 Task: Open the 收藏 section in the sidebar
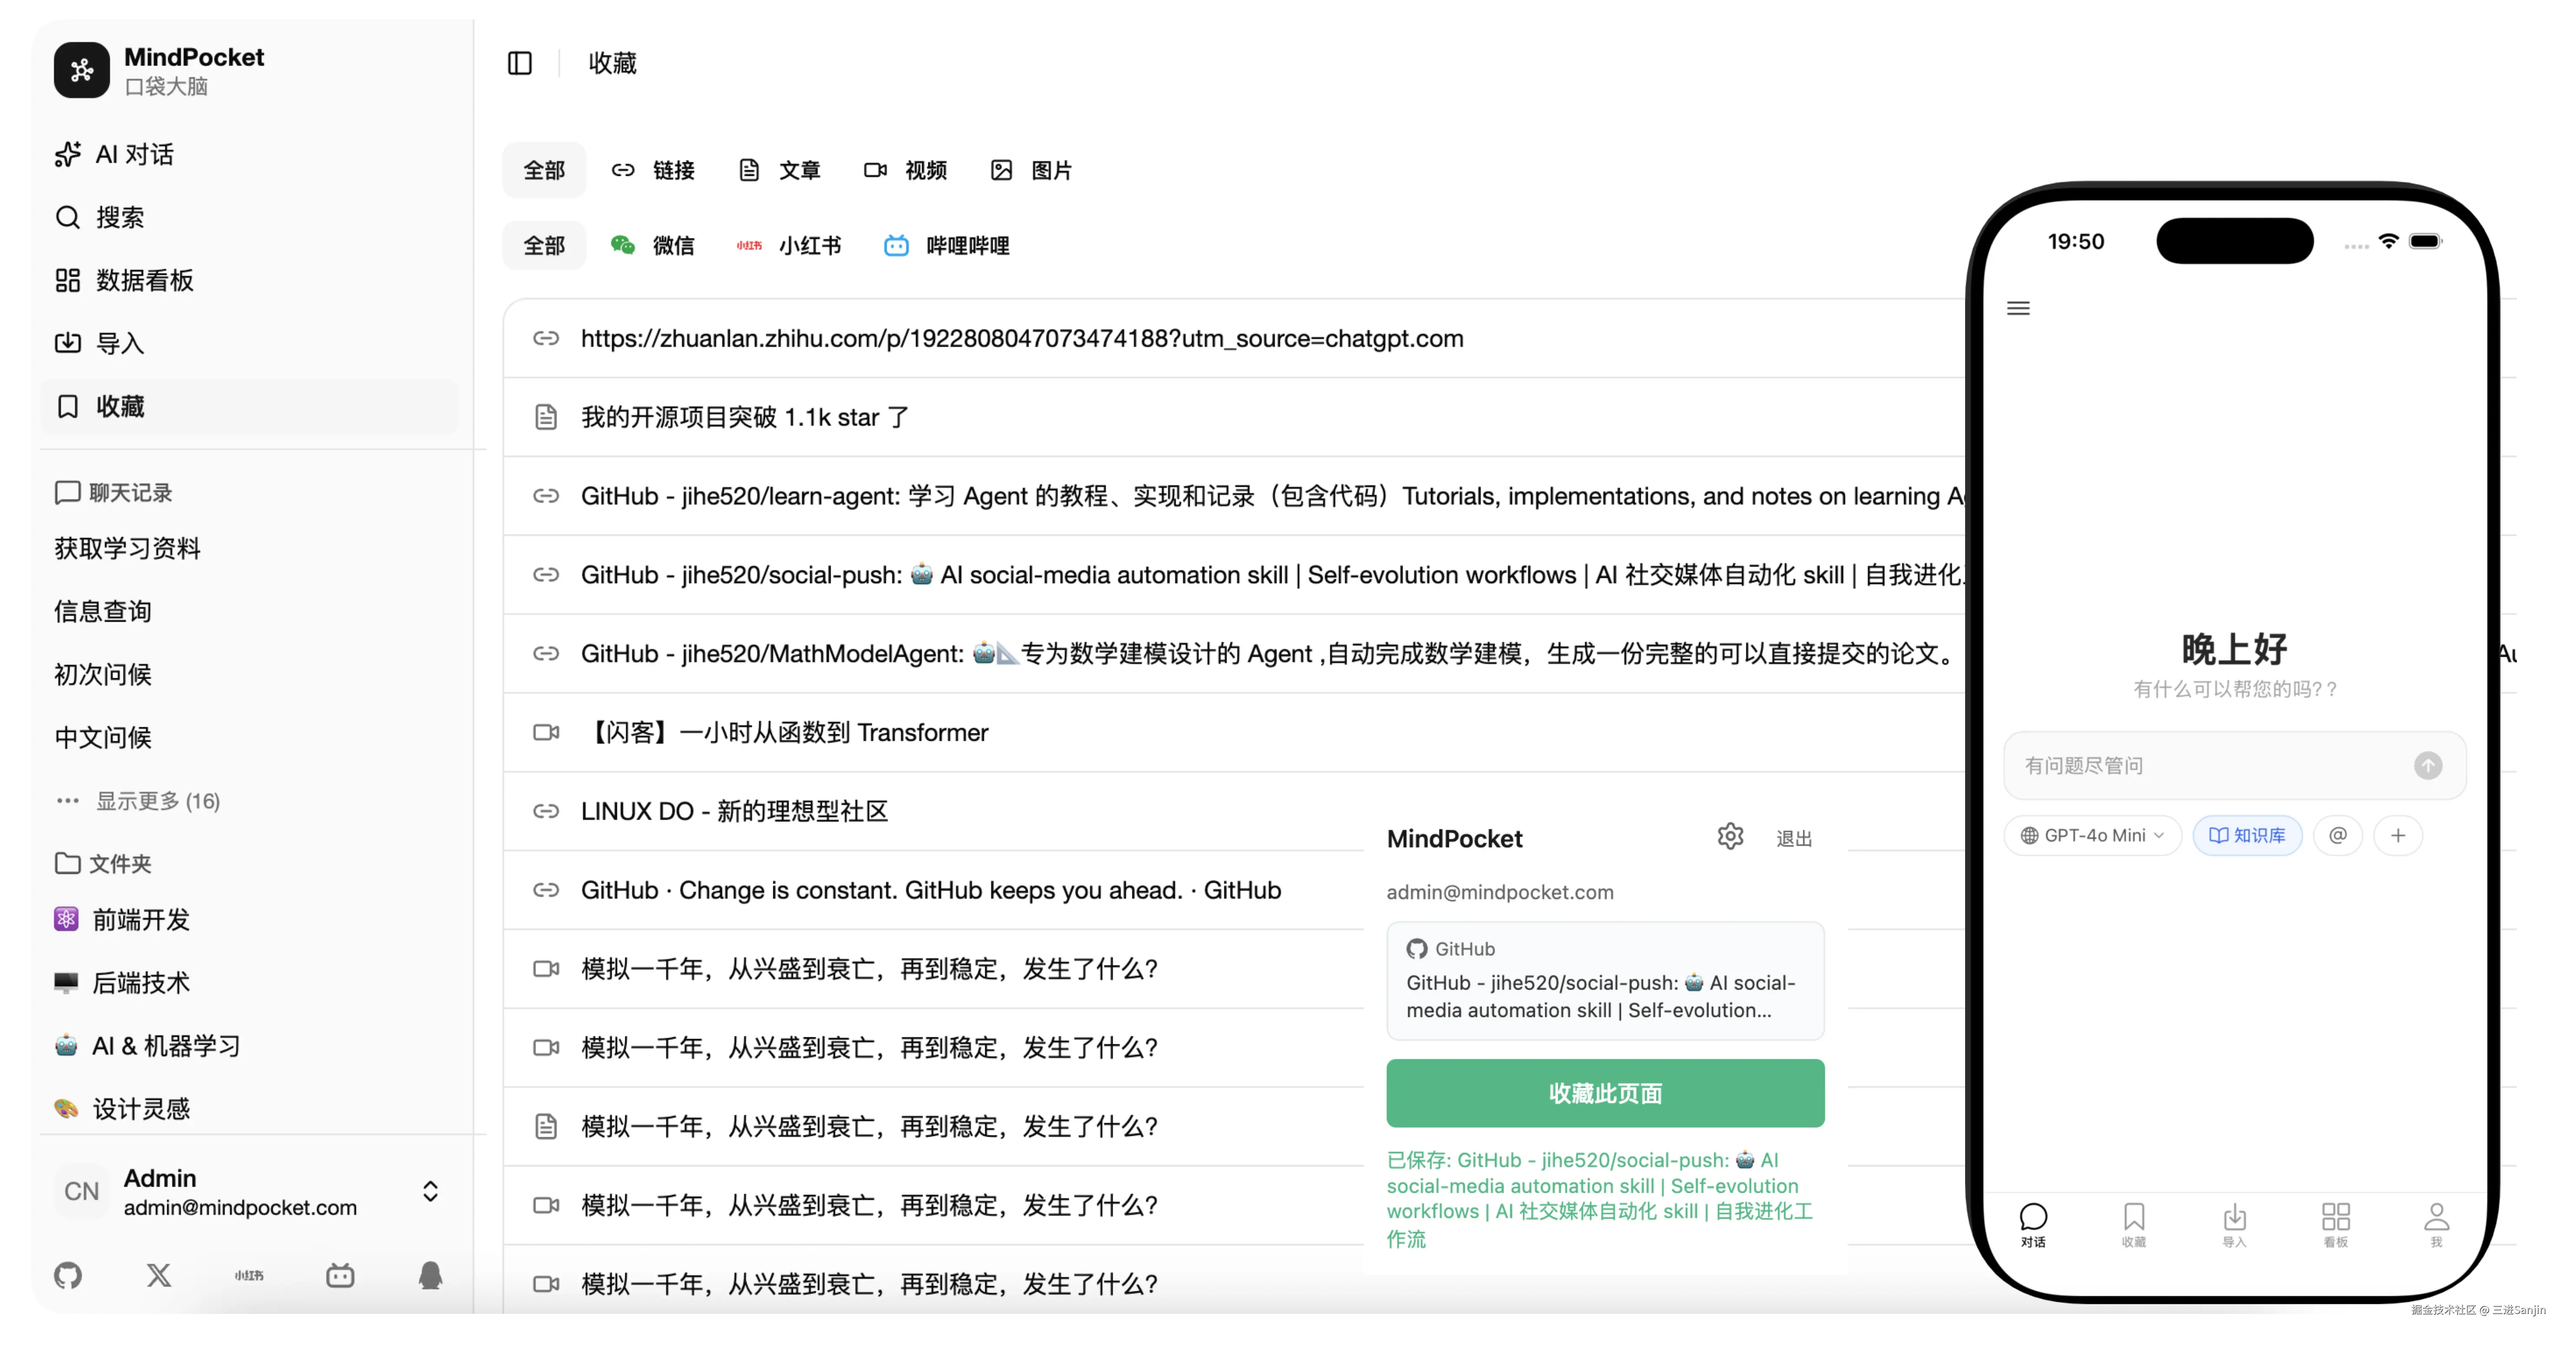coord(122,406)
